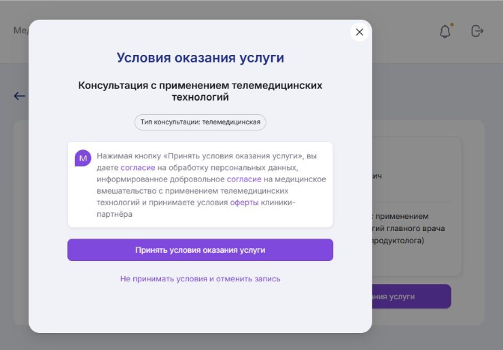Open the informed voluntary «согласие» link
The image size is (503, 350).
(x=243, y=179)
